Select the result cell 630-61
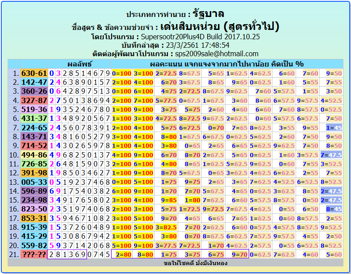The height and width of the screenshot is (274, 351). coord(34,73)
